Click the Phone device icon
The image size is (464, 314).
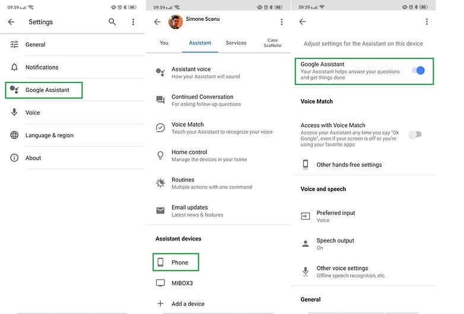click(160, 262)
